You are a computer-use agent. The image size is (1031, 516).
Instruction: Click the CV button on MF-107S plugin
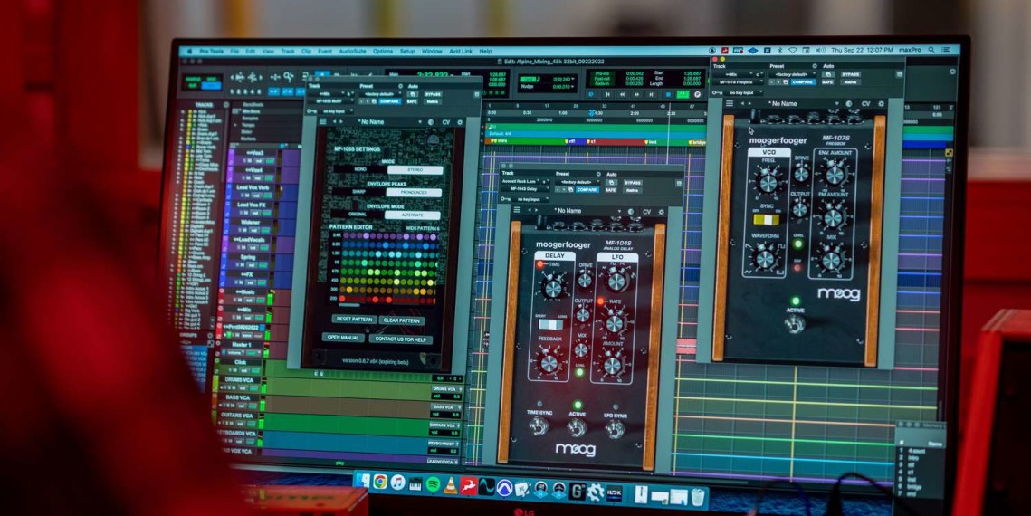click(865, 104)
